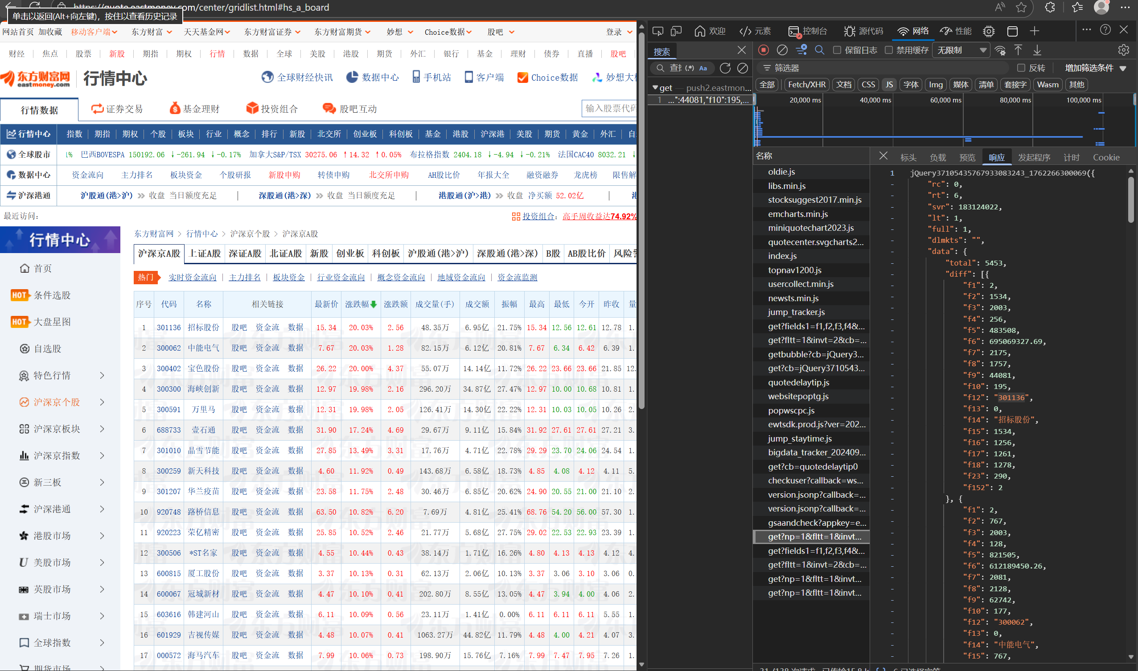
Task: Refresh the search results in search panel
Action: coord(725,68)
